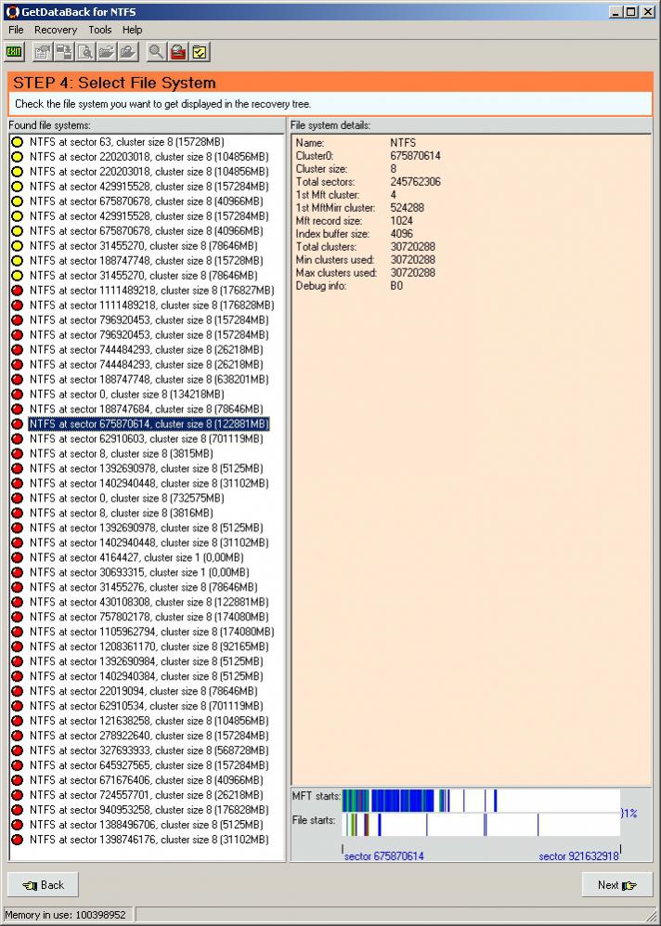Open the File menu

[16, 30]
